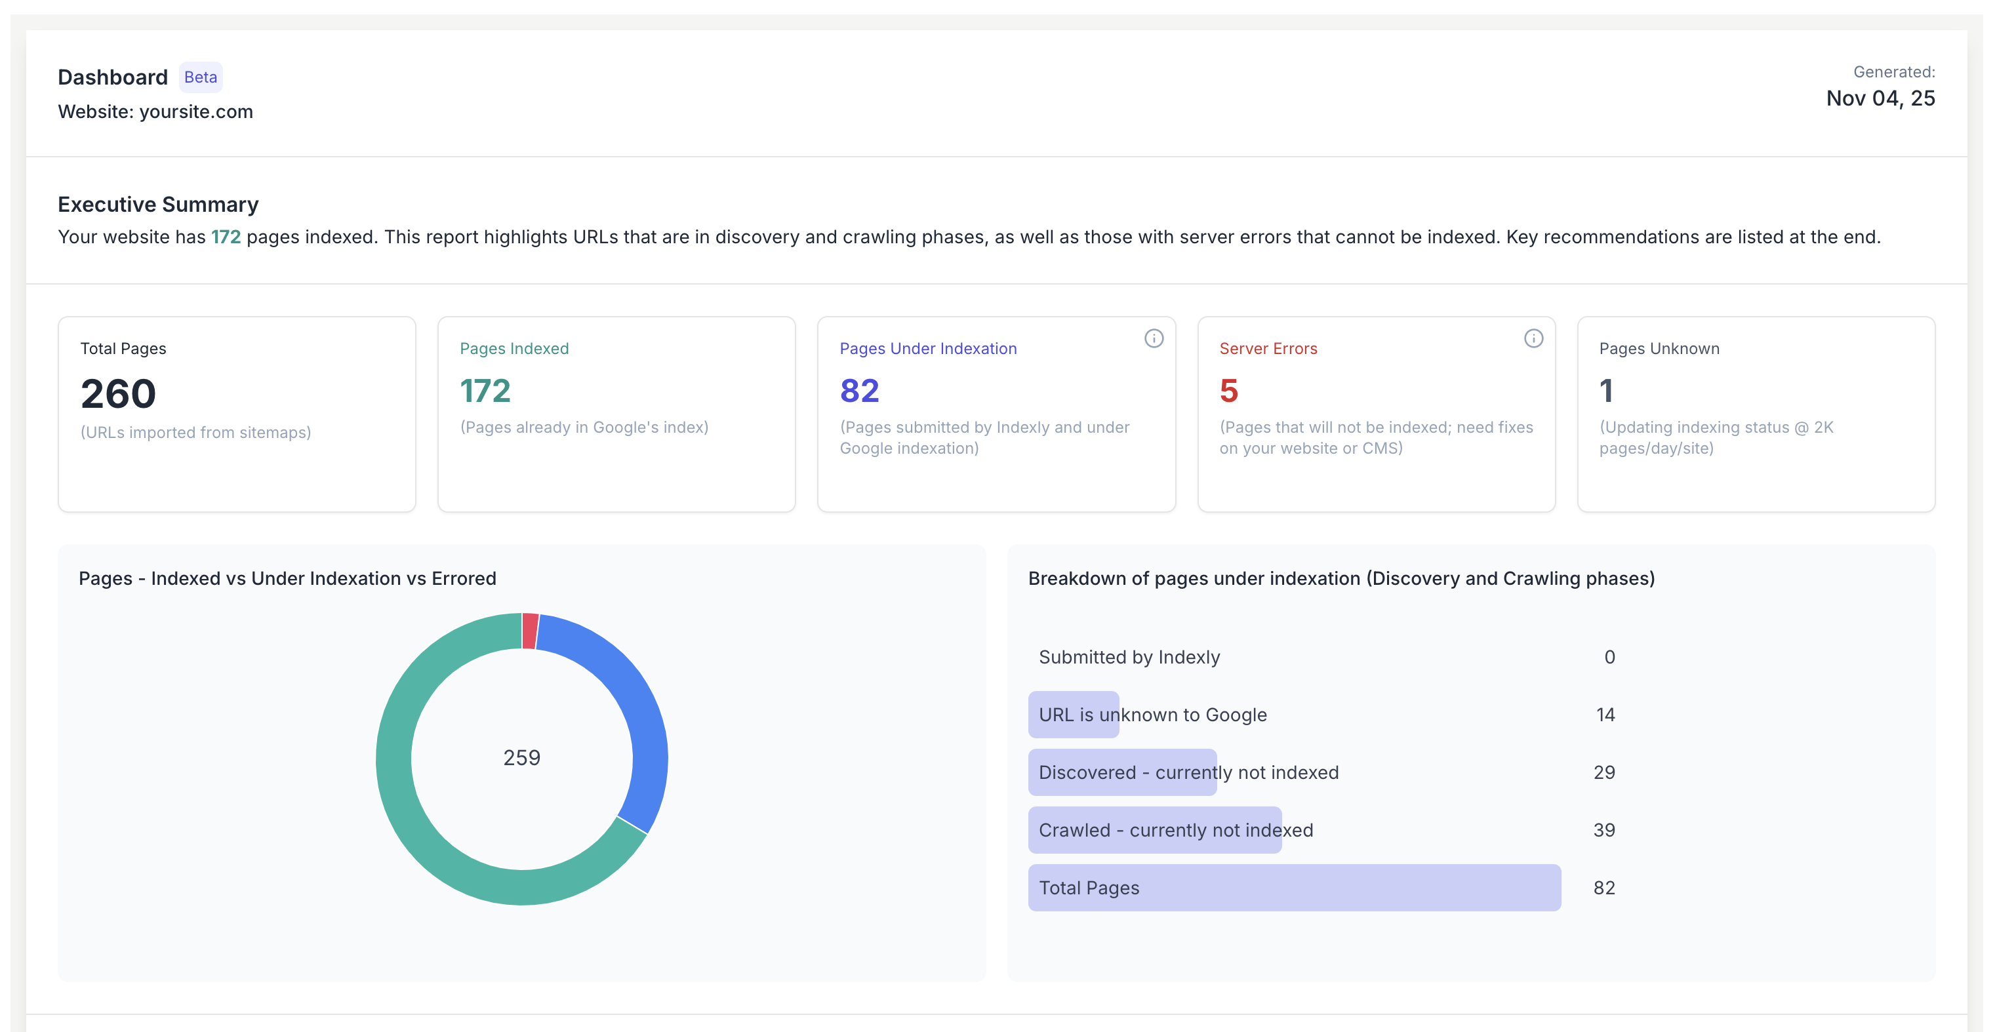Click green 172 link in Executive Summary
Screen dimensions: 1995x1032
point(226,237)
